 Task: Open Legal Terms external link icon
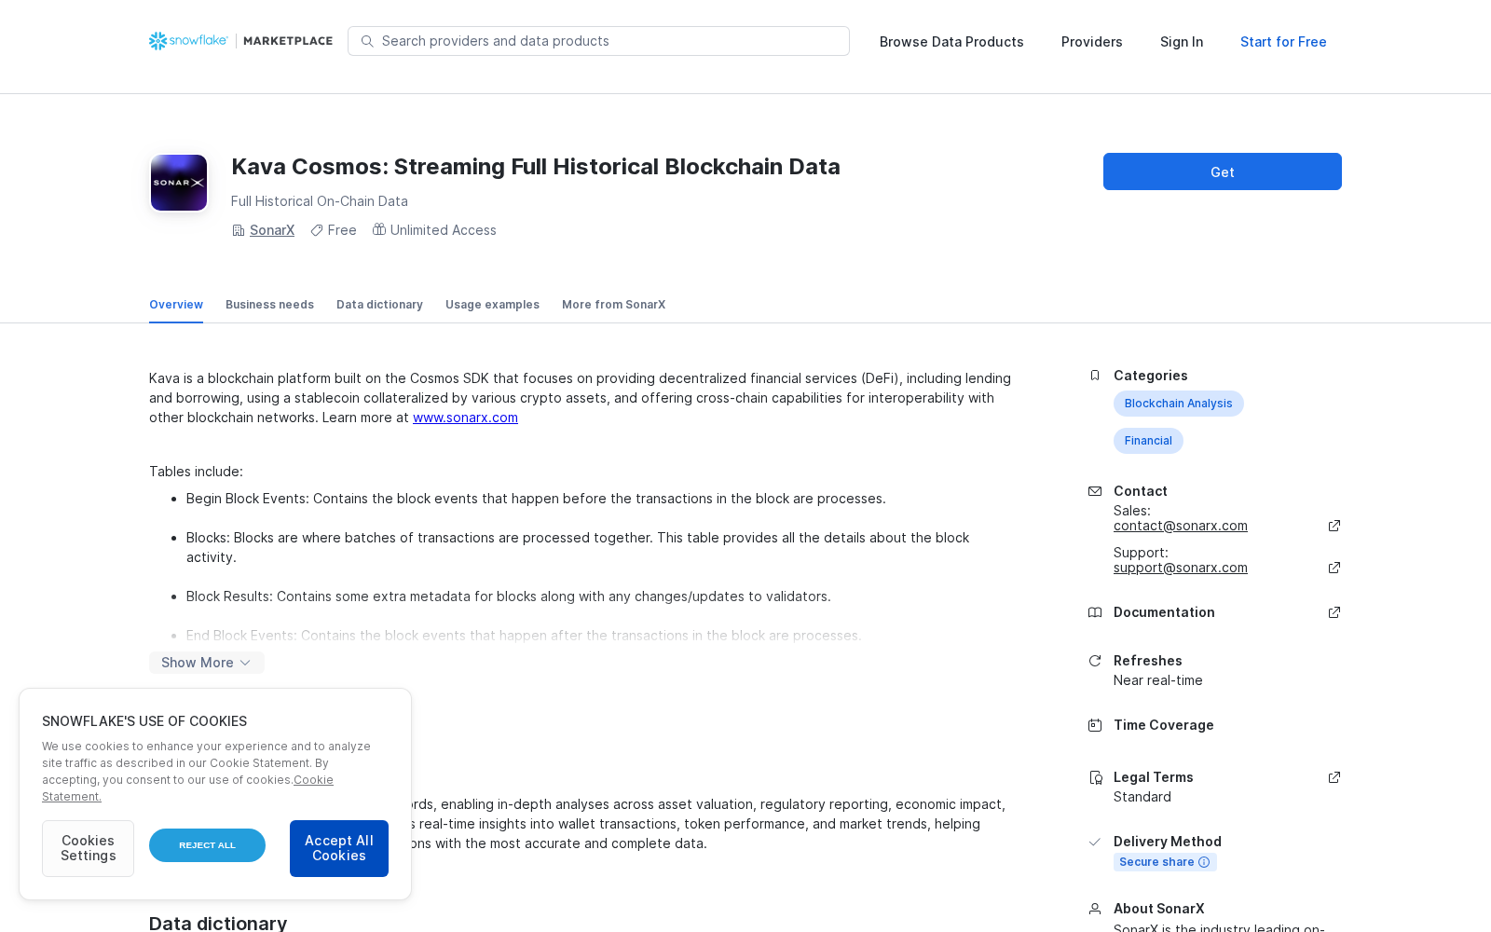point(1334,777)
